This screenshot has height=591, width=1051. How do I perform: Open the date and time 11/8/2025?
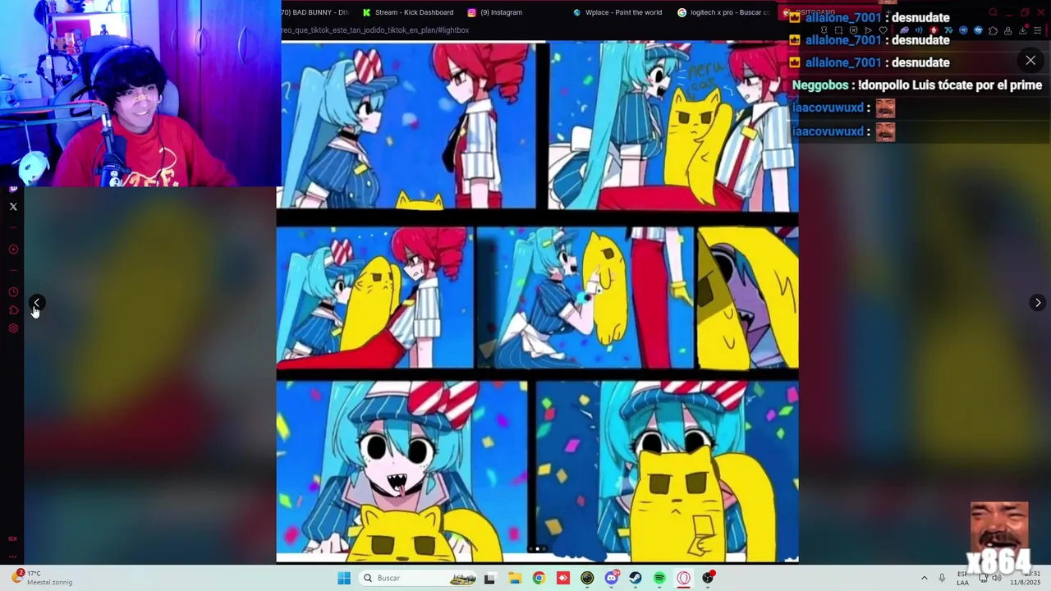point(1026,578)
